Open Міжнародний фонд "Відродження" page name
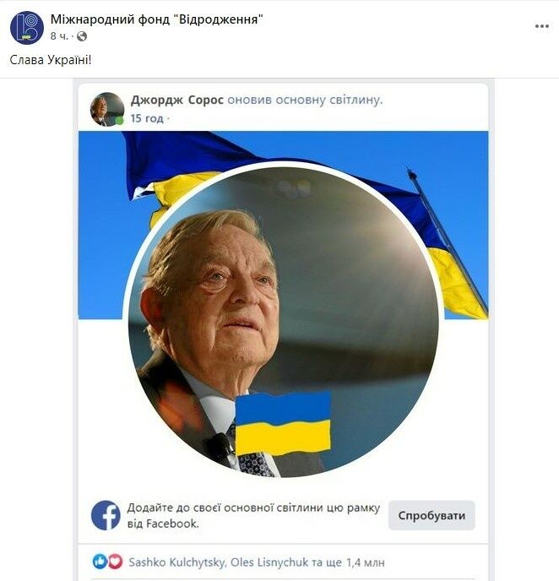Screen dimensions: 559x581 157,19
